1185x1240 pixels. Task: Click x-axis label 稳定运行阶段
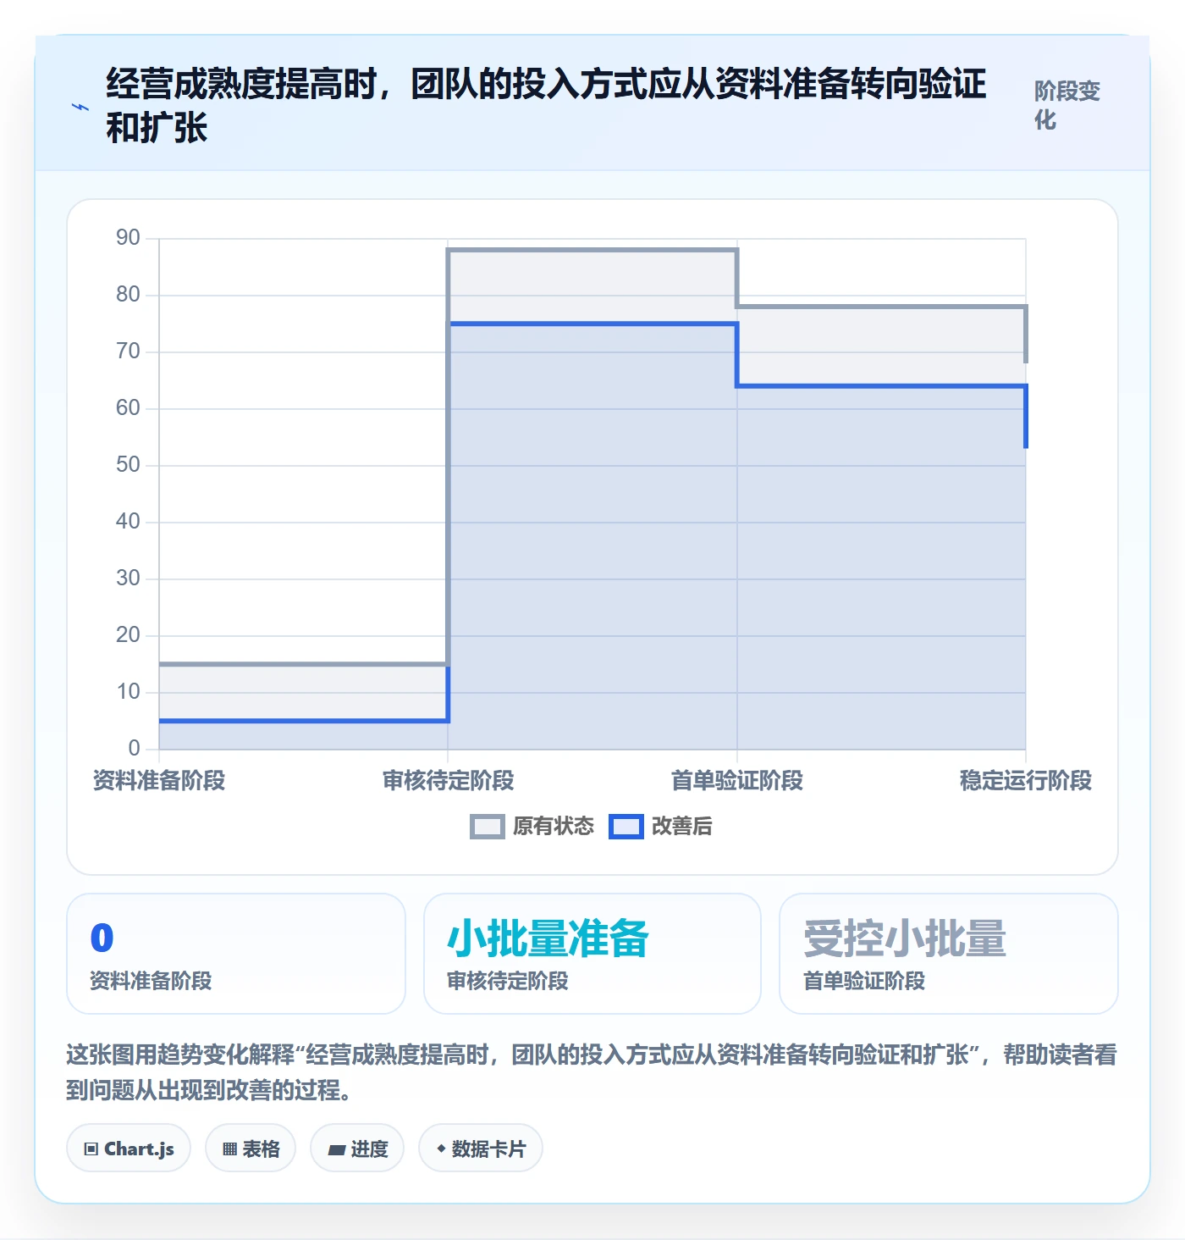[1026, 780]
